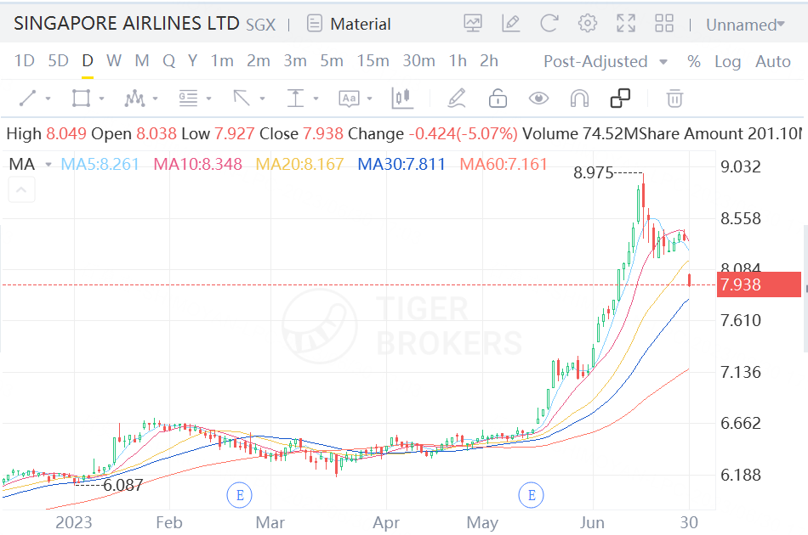Open the Unnamed layout dropdown
The image size is (808, 535).
pos(745,25)
